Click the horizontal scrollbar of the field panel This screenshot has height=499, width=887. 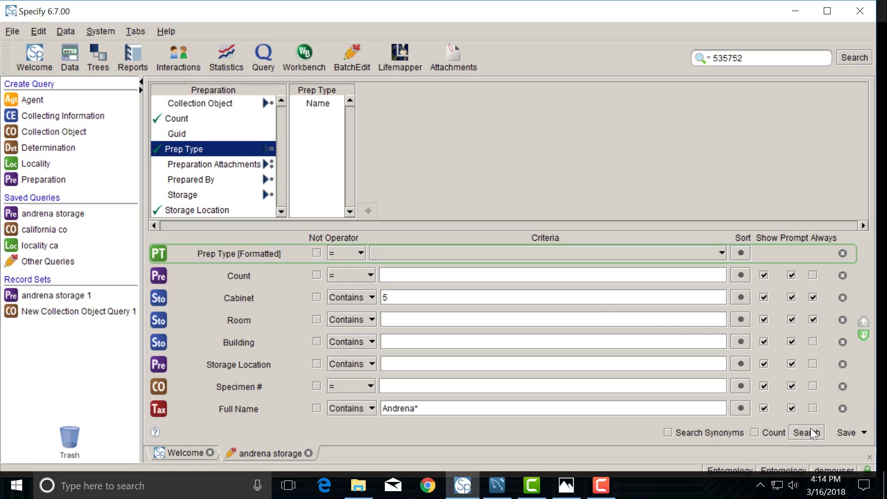(508, 225)
